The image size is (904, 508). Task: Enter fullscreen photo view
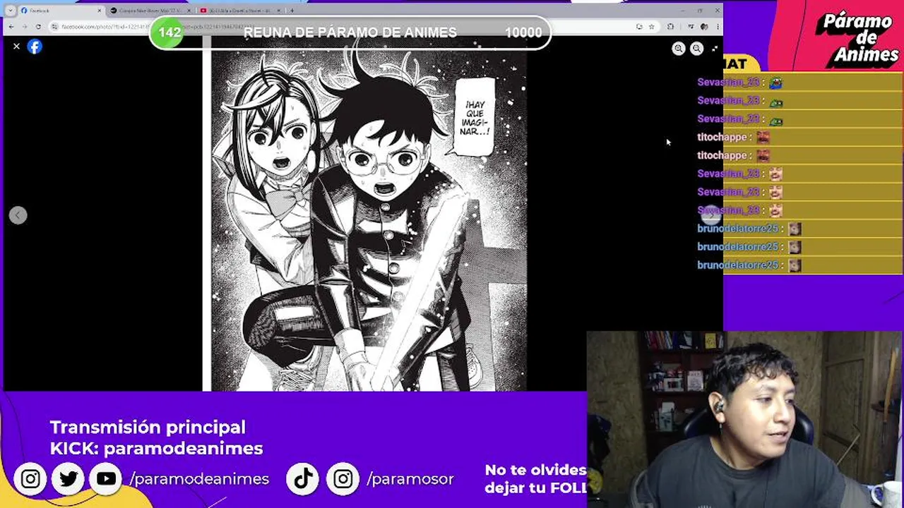[714, 48]
